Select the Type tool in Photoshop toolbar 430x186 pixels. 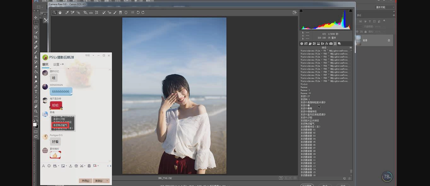coord(36,91)
